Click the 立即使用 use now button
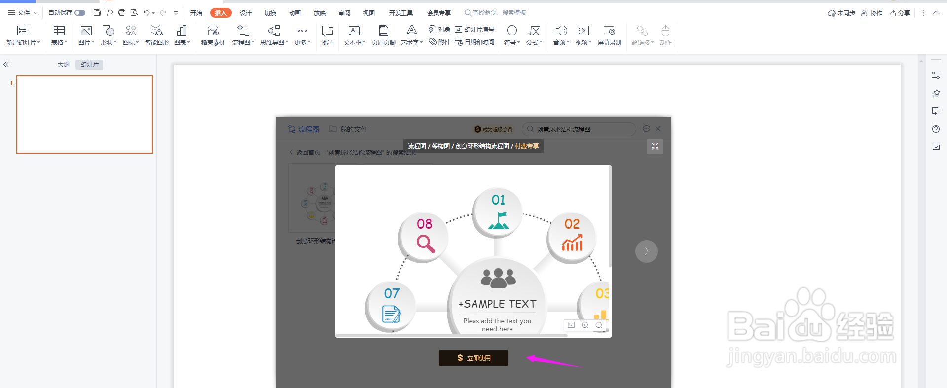The width and height of the screenshot is (947, 388). coord(473,358)
